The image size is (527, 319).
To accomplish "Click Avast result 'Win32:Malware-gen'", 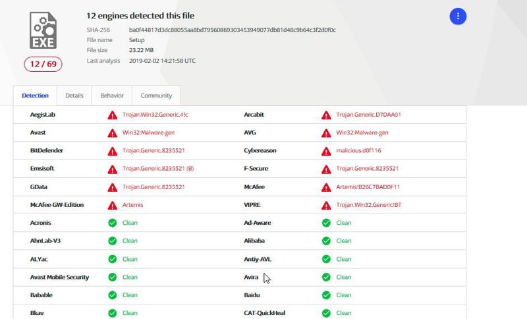I will tap(148, 132).
